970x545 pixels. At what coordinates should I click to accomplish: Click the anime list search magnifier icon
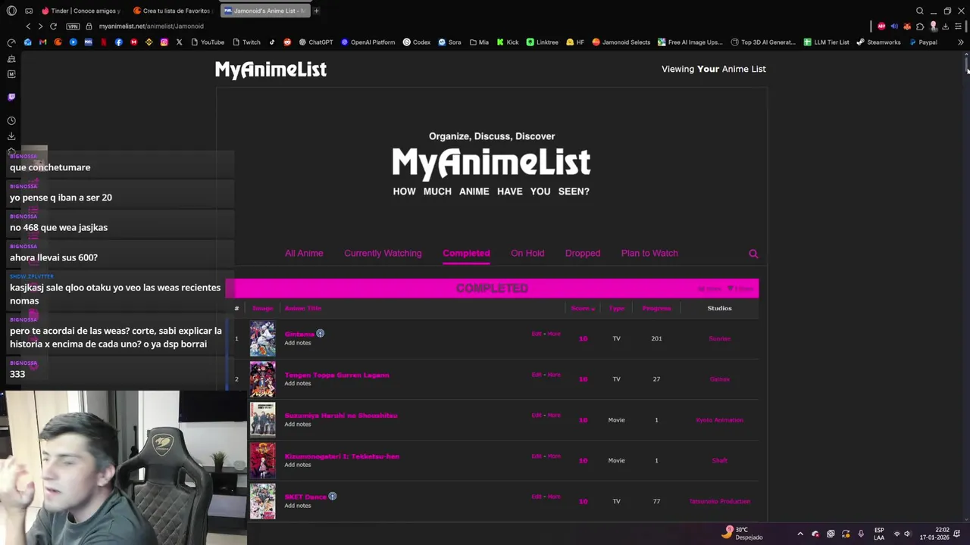(753, 254)
